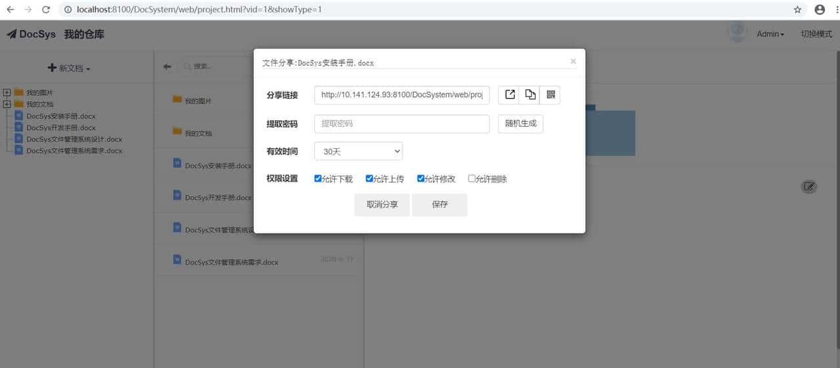This screenshot has height=368, width=840.
Task: Close the 文件分享 dialog
Action: coord(573,61)
